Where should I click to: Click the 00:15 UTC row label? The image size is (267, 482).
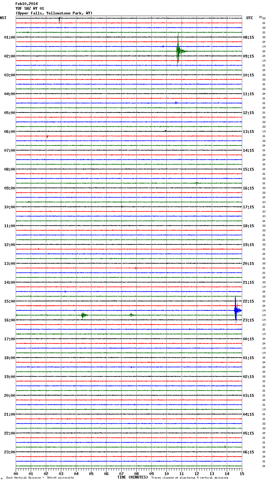click(x=248, y=339)
